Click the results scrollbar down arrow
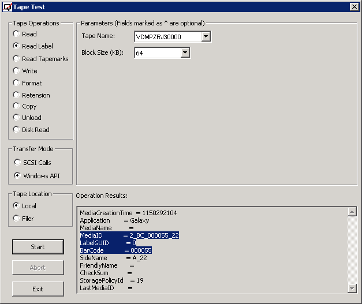This screenshot has width=362, height=304. click(352, 288)
